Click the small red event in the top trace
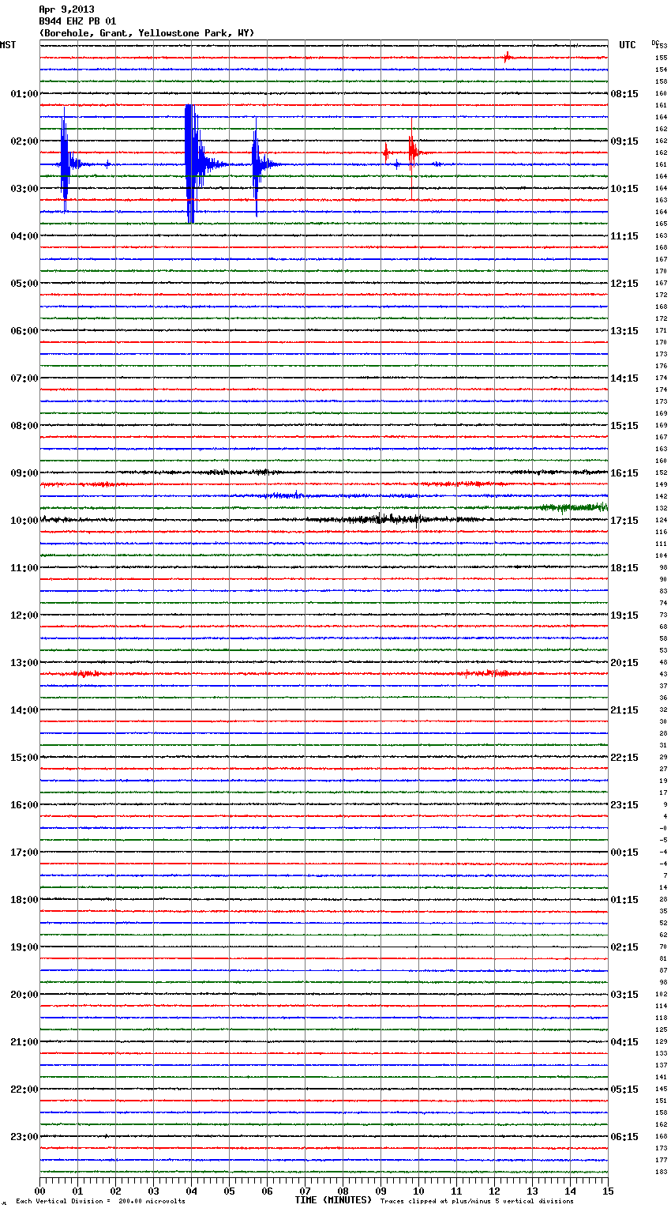The height and width of the screenshot is (1212, 671). click(508, 57)
